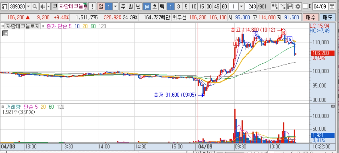Choose the 15-minute interval button
The width and height of the screenshot is (339, 153).
pyautogui.click(x=202, y=6)
